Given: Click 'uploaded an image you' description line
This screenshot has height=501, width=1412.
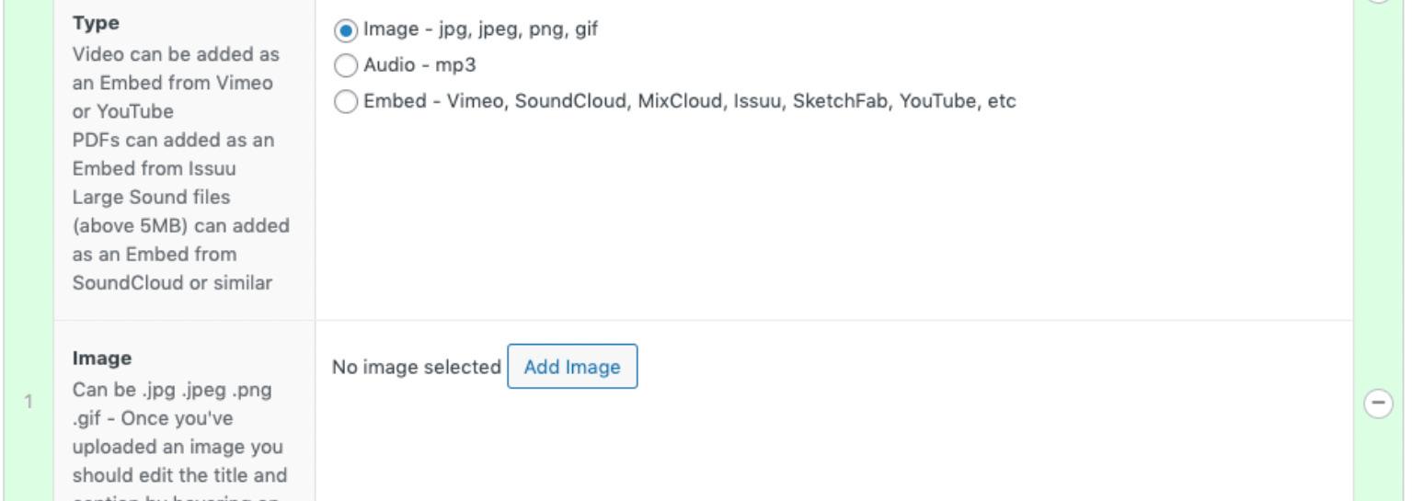Looking at the screenshot, I should point(178,447).
